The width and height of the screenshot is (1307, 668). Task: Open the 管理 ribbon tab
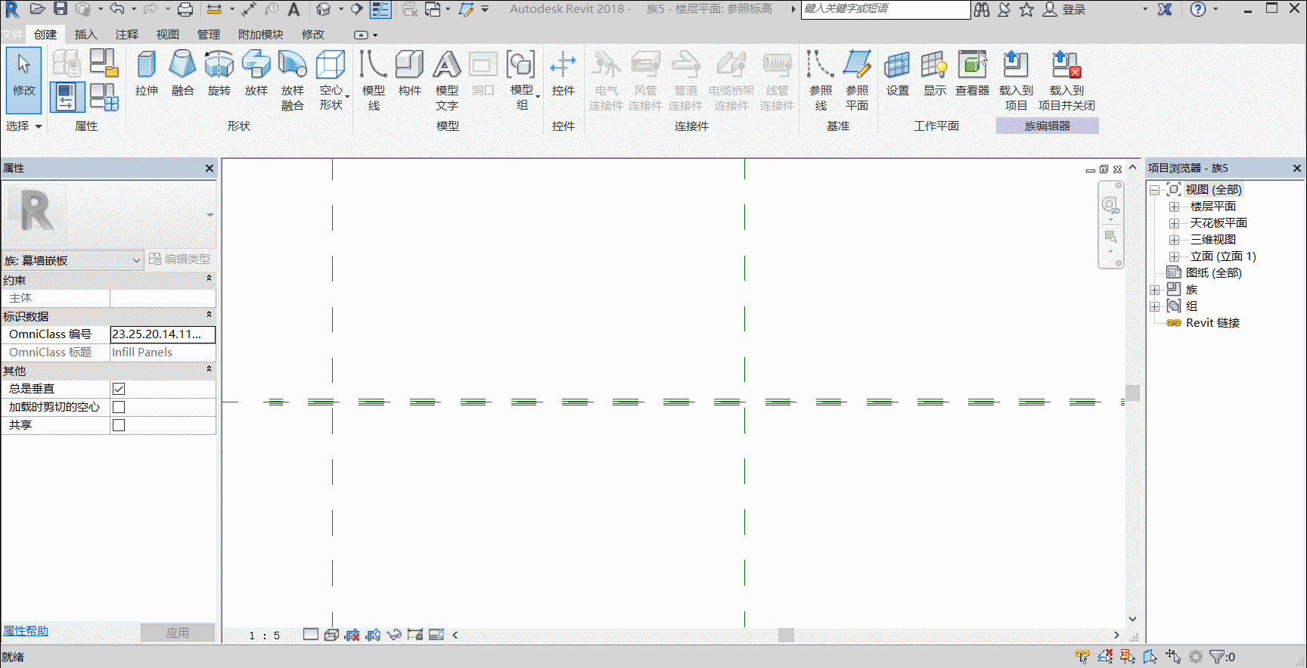pos(208,35)
